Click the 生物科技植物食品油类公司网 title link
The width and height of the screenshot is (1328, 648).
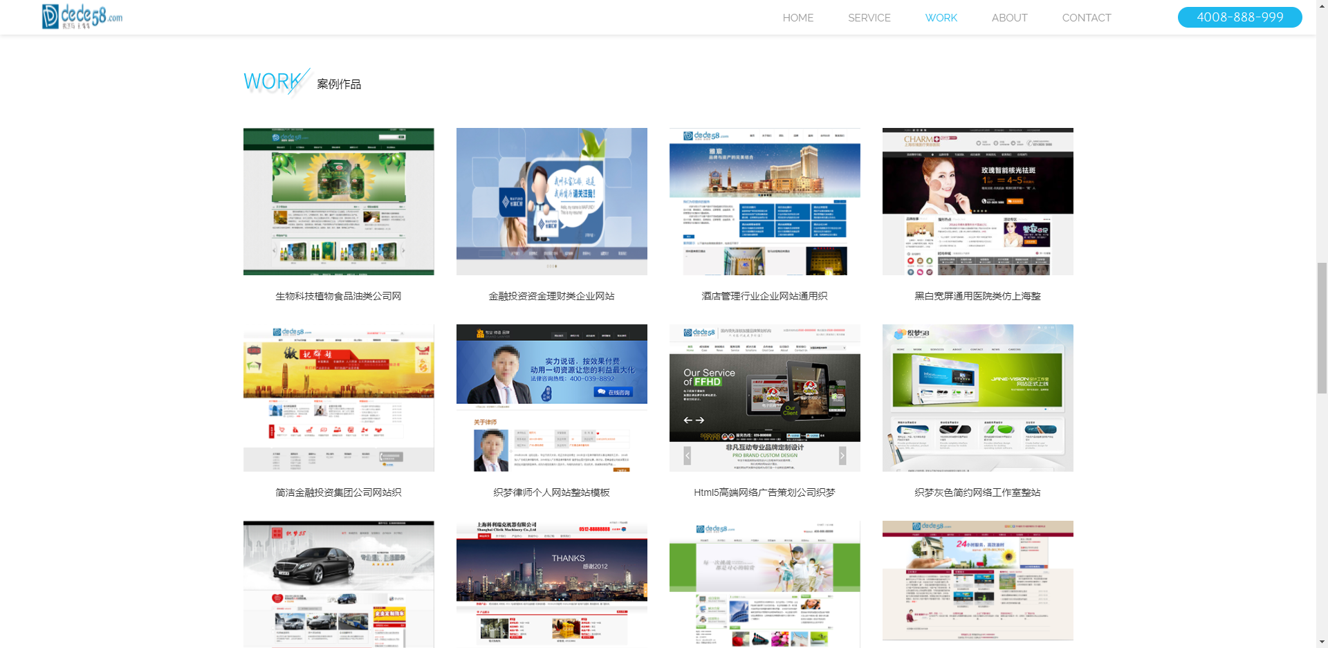pos(338,296)
